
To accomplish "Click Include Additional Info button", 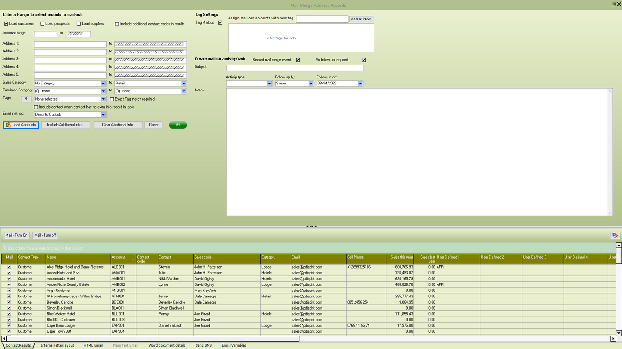I will pyautogui.click(x=65, y=125).
